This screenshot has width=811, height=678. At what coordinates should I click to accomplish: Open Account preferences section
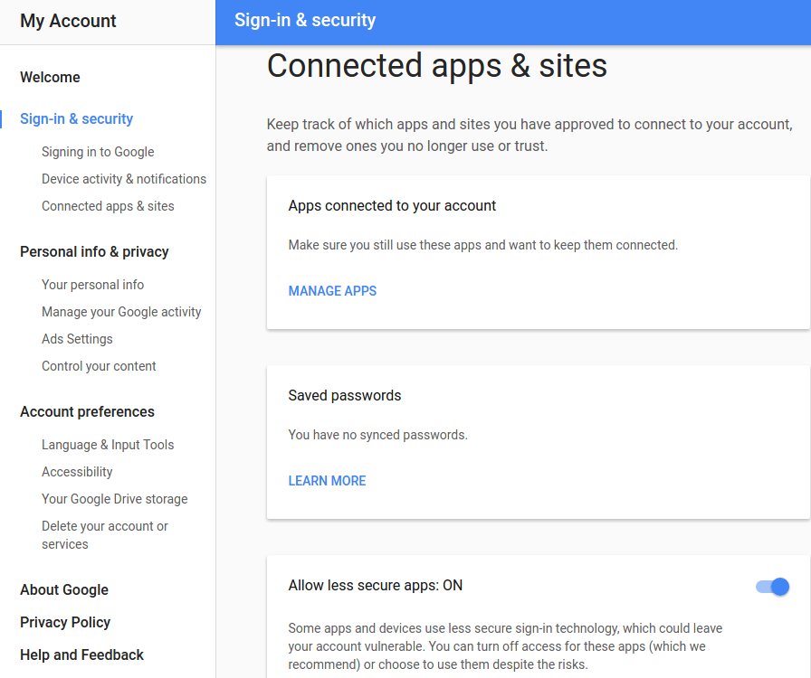87,412
